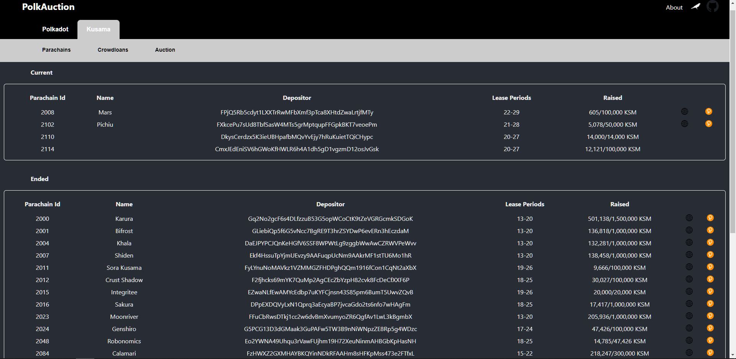This screenshot has width=736, height=359.
Task: Open orange Polkadot icon for Crust Shadow
Action: [x=710, y=279]
